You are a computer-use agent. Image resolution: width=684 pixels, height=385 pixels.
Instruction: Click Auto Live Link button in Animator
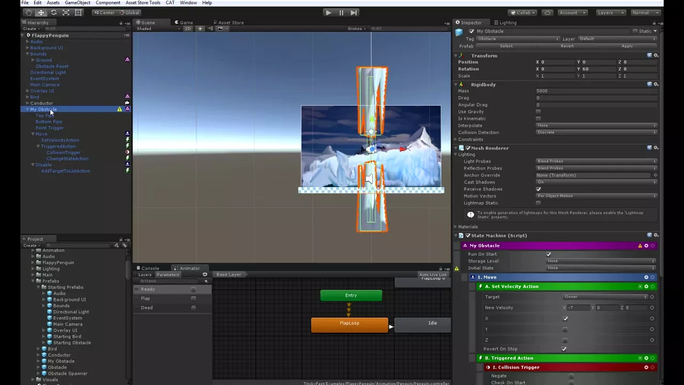pyautogui.click(x=433, y=274)
